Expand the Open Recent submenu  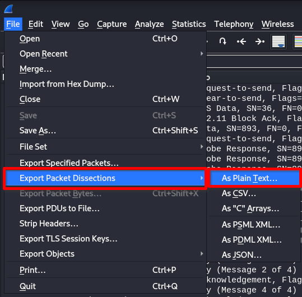[x=105, y=54]
